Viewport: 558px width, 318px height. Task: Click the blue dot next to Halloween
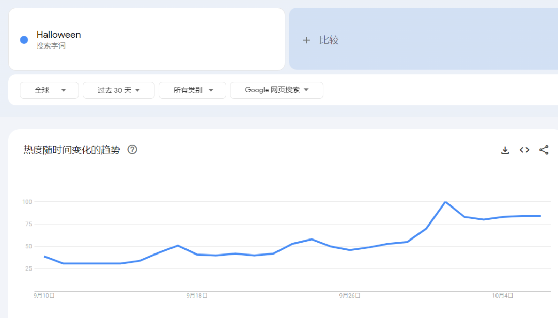click(24, 40)
